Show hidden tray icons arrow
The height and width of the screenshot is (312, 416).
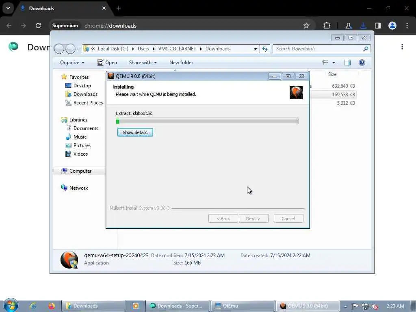click(345, 306)
